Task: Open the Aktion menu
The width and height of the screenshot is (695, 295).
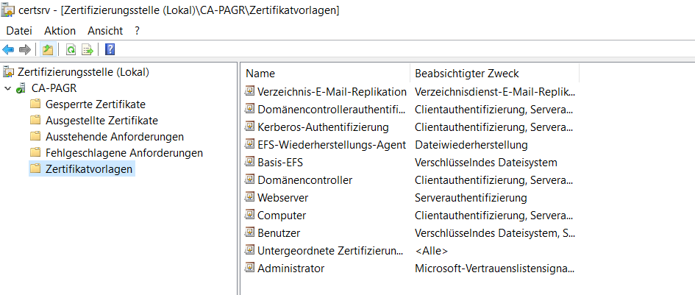Action: pyautogui.click(x=60, y=31)
